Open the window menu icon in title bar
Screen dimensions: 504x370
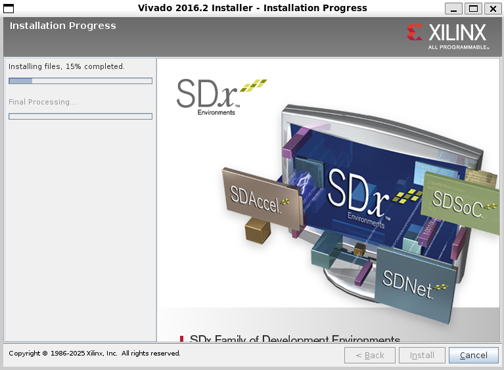(x=9, y=8)
